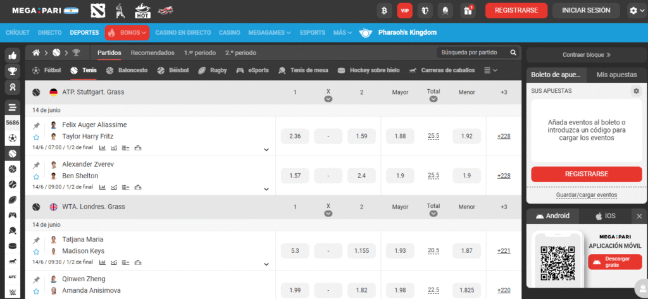Open the Total dropdown for ATP Stuttgart
The image size is (648, 299).
(433, 99)
